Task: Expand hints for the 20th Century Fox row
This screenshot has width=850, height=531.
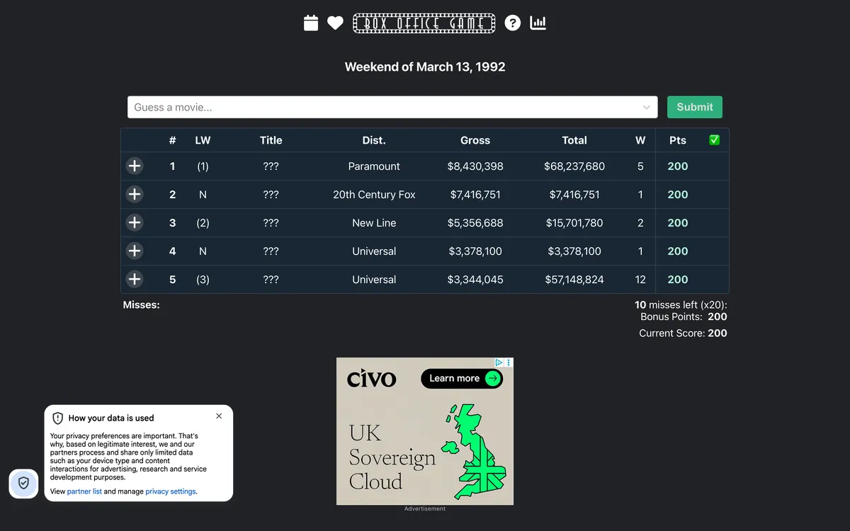Action: pos(135,195)
